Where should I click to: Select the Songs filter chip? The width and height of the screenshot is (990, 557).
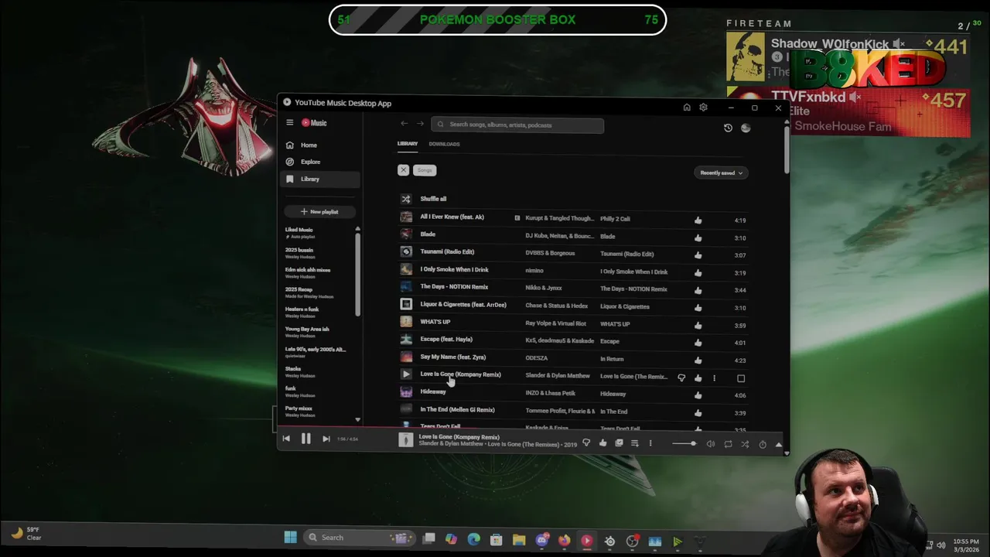425,170
